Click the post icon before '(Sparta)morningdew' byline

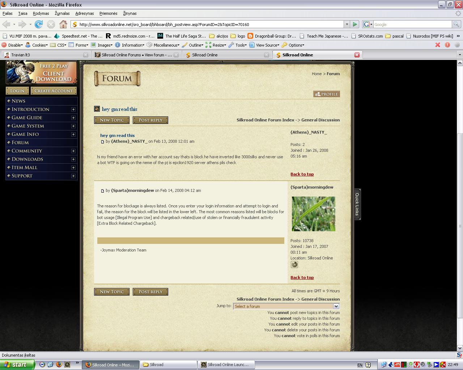(103, 191)
